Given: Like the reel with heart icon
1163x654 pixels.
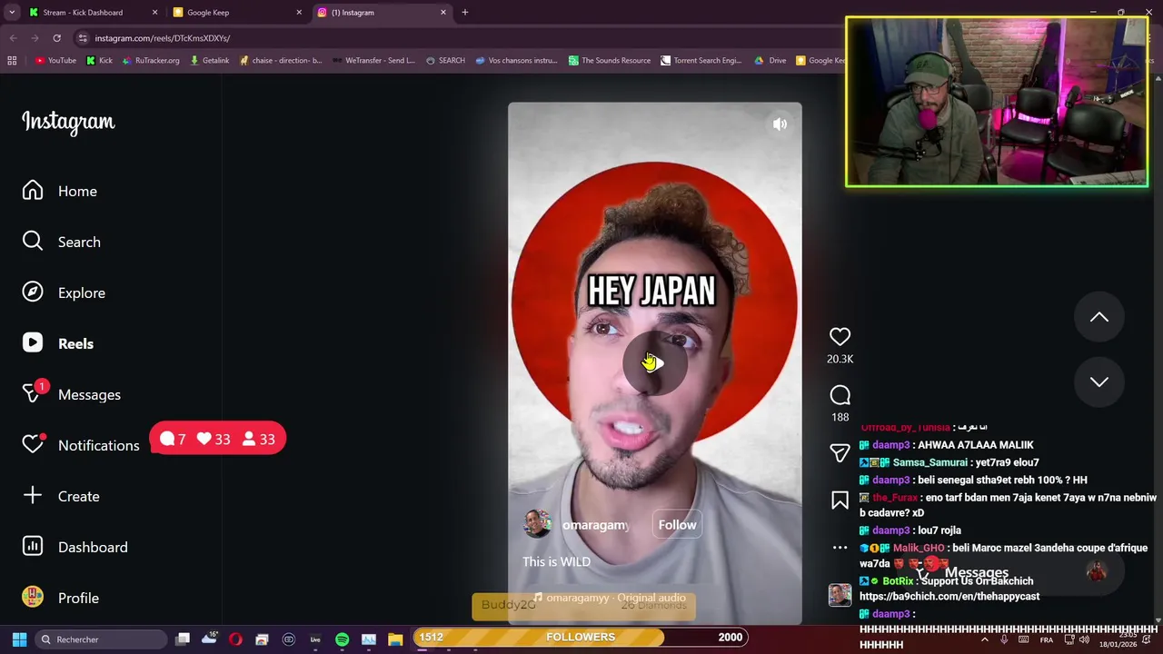Looking at the screenshot, I should [840, 337].
